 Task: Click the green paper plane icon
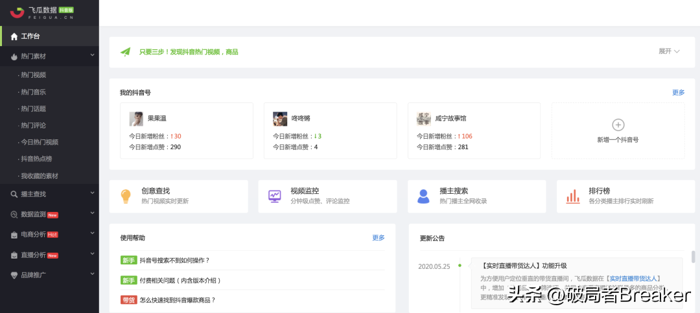[x=126, y=52]
